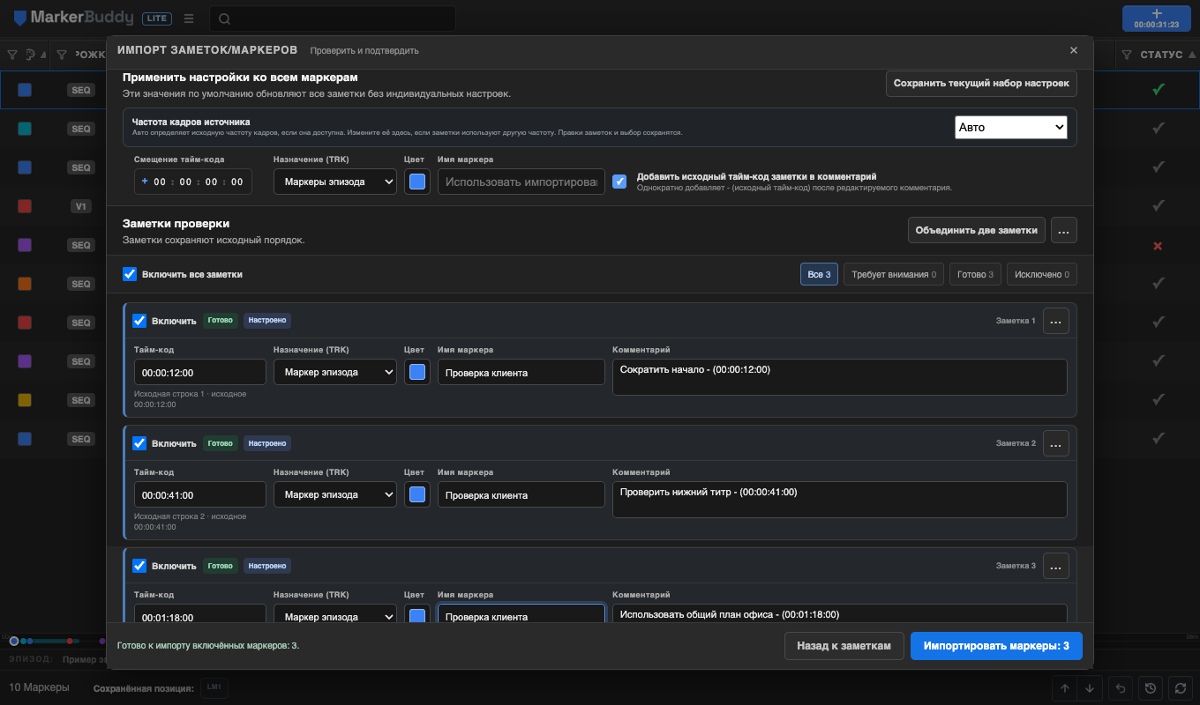
Task: Open the Авто frame rate dropdown
Action: (1011, 128)
